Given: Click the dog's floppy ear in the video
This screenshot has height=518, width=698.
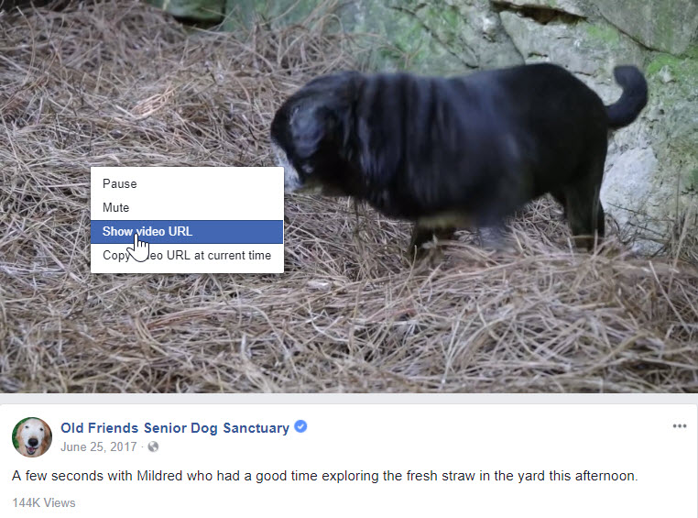Looking at the screenshot, I should coord(307,127).
